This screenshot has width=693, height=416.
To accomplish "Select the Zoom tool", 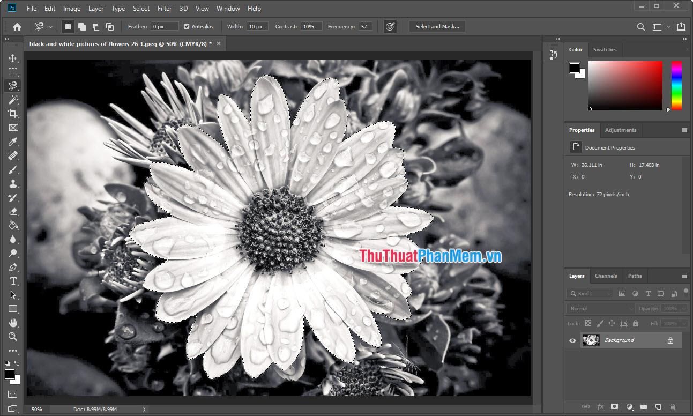I will (13, 337).
